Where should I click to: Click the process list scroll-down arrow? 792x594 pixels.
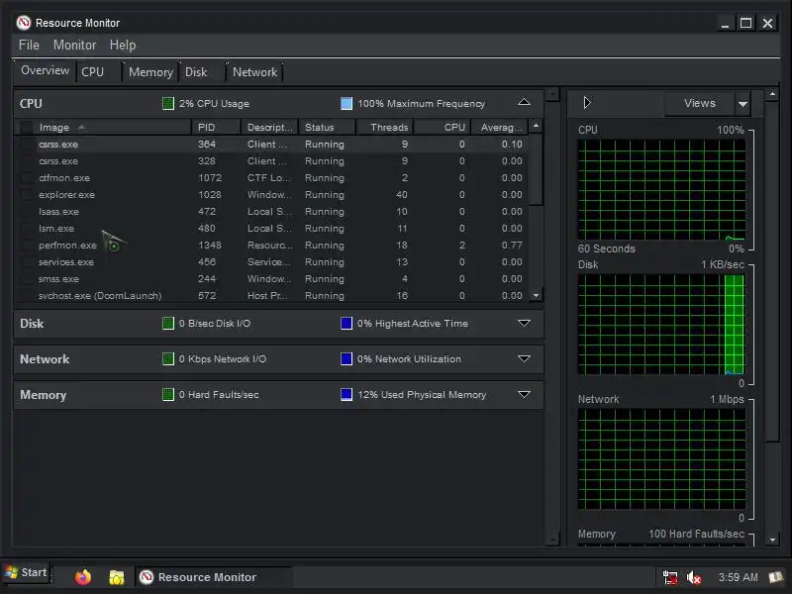click(x=536, y=295)
